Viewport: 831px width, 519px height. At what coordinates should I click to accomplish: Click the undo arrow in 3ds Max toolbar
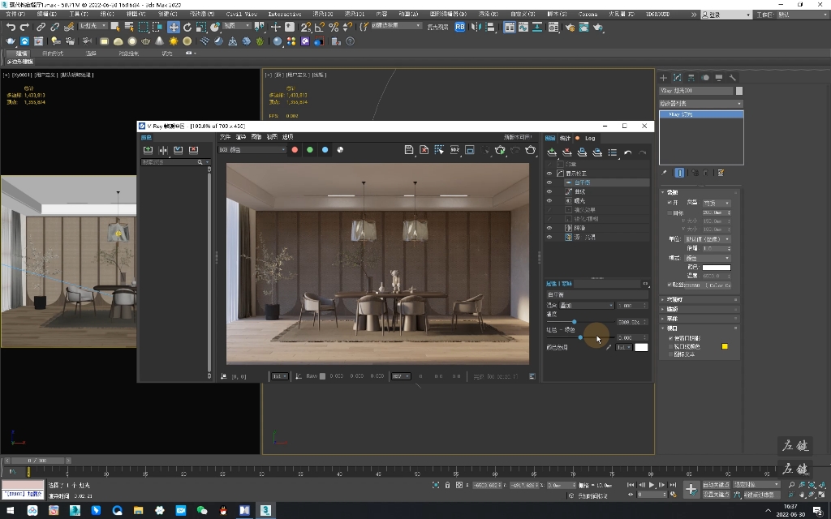click(x=11, y=27)
